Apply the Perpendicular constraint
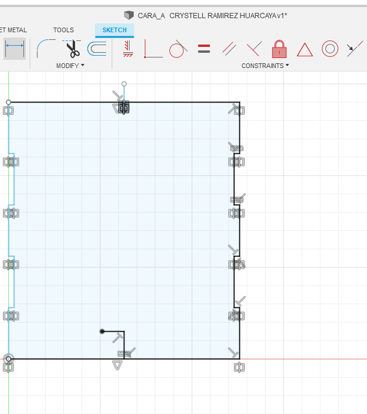Image resolution: width=367 pixels, height=414 pixels. 254,49
